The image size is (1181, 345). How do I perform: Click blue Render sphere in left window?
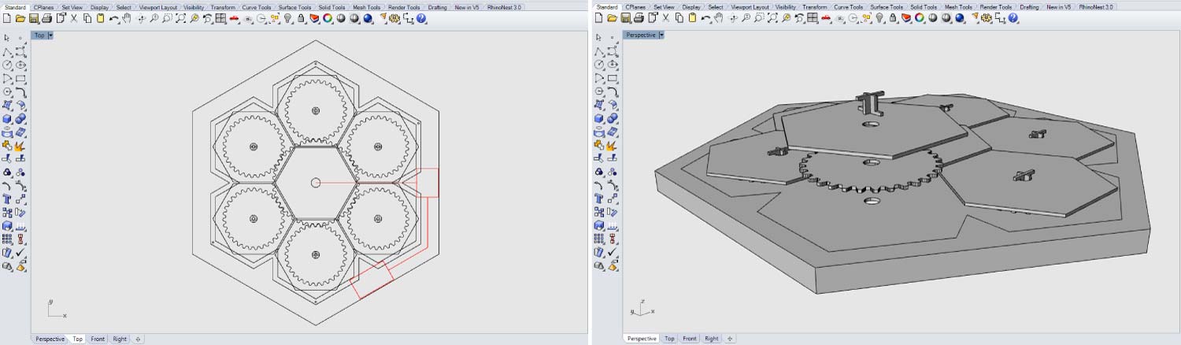[x=368, y=18]
